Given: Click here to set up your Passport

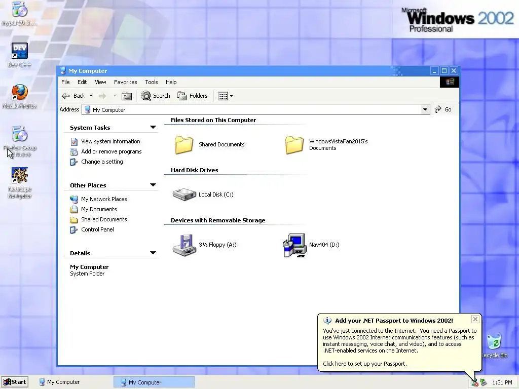Looking at the screenshot, I should coord(365,364).
